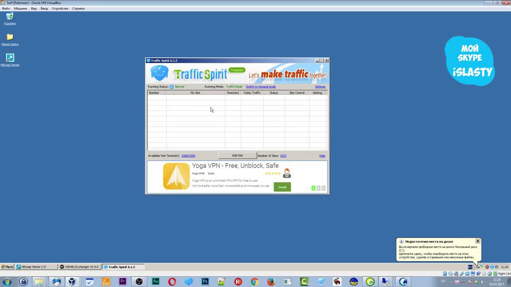
Task: Minimize the Traffic Spirit window
Action: pos(317,61)
